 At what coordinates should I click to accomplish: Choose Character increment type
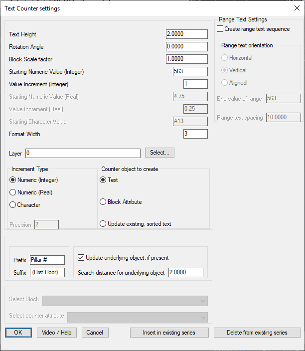13,205
